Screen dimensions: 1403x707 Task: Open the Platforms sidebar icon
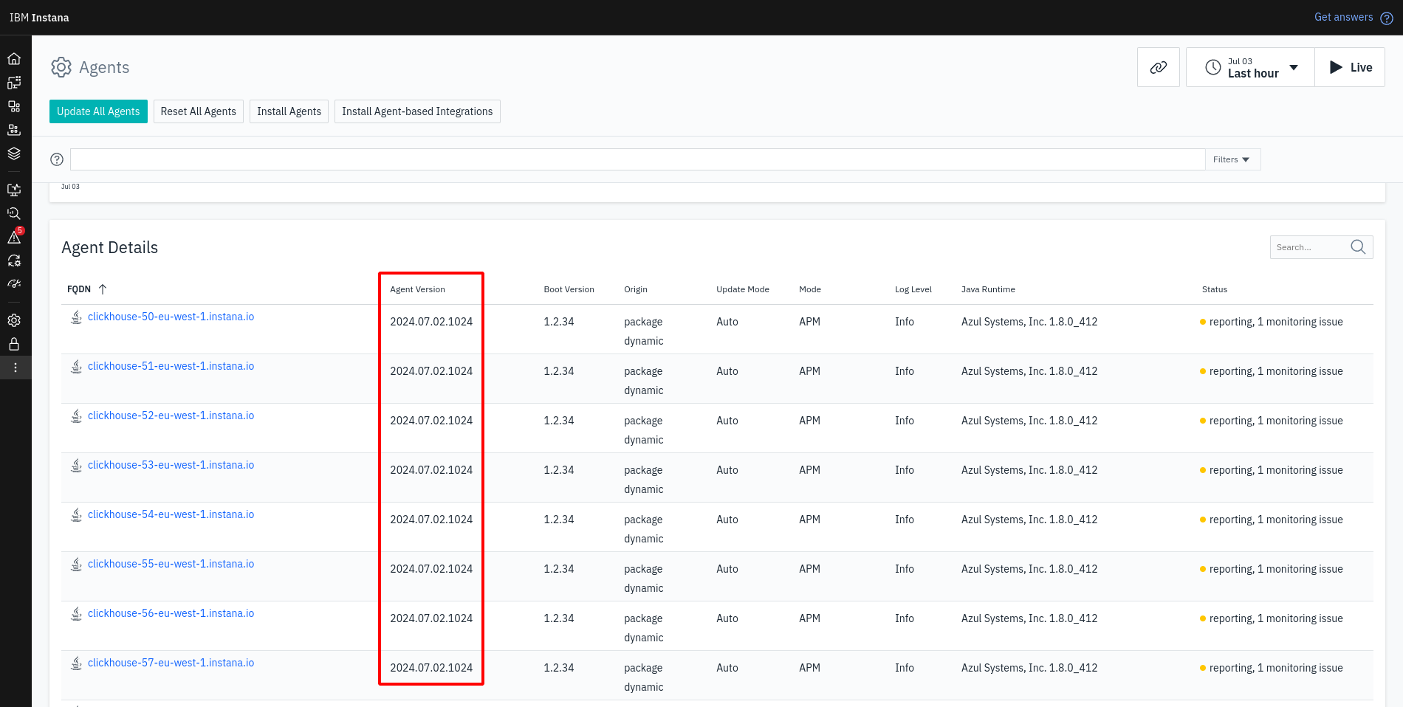(x=14, y=130)
